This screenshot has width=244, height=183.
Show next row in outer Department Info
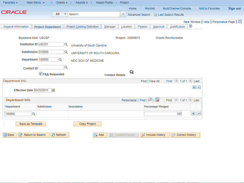click(191, 80)
